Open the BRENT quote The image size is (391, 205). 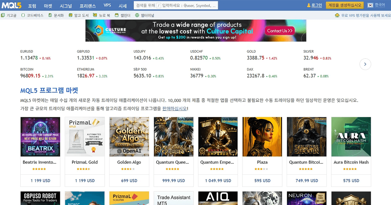click(316, 73)
